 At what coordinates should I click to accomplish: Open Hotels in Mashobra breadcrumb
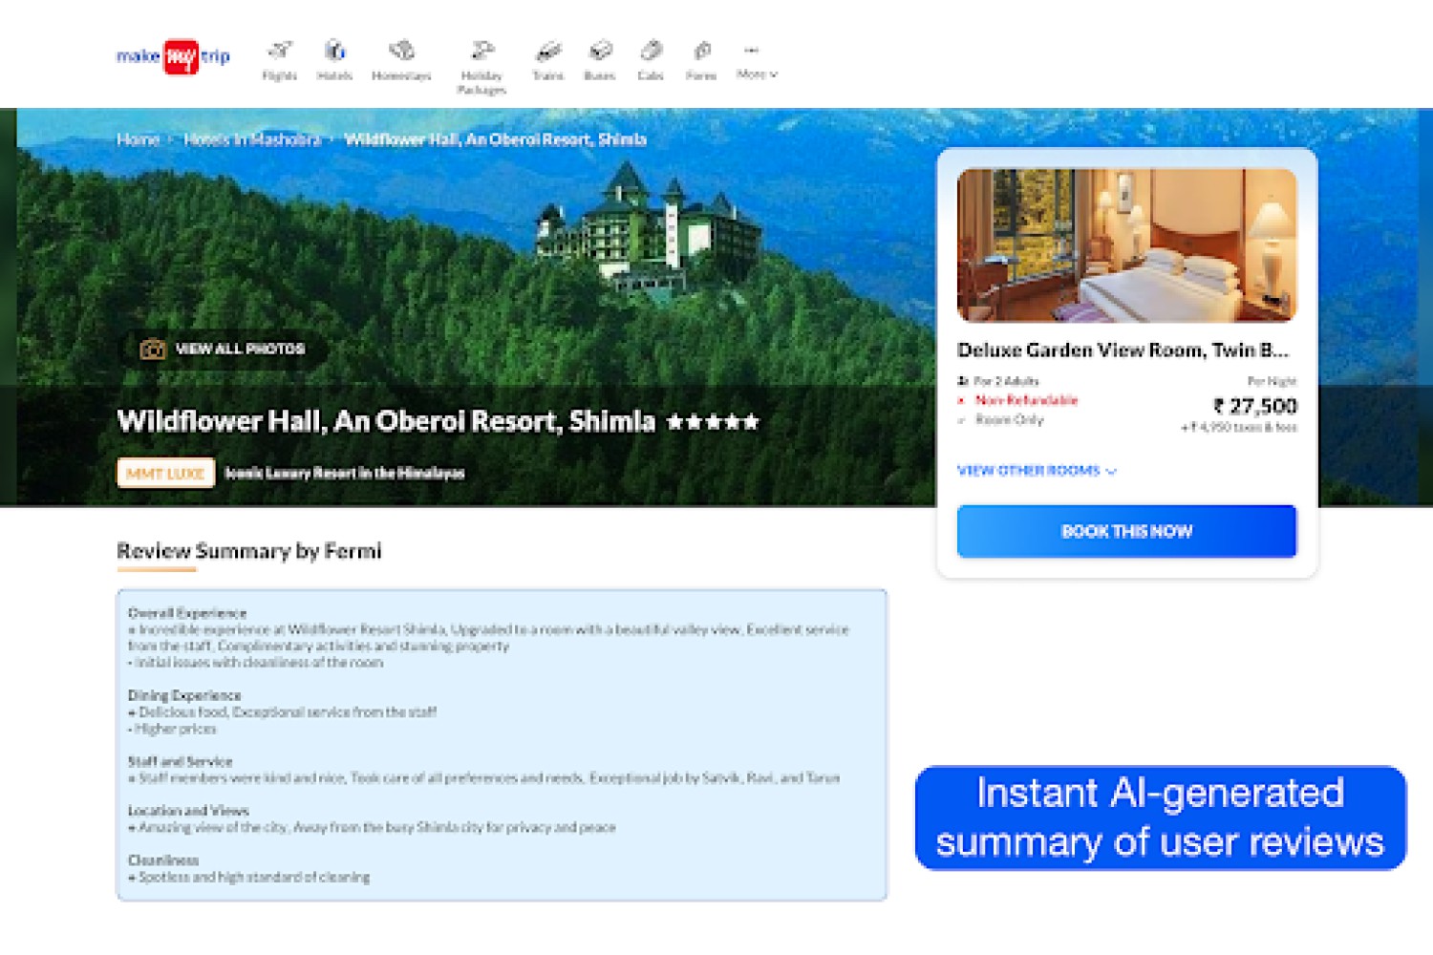pos(252,139)
